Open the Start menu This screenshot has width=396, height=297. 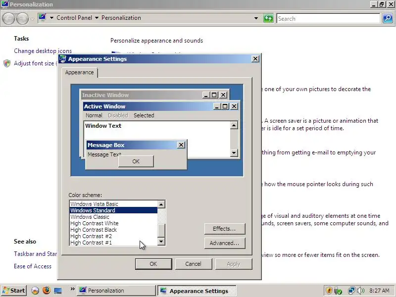pyautogui.click(x=14, y=291)
